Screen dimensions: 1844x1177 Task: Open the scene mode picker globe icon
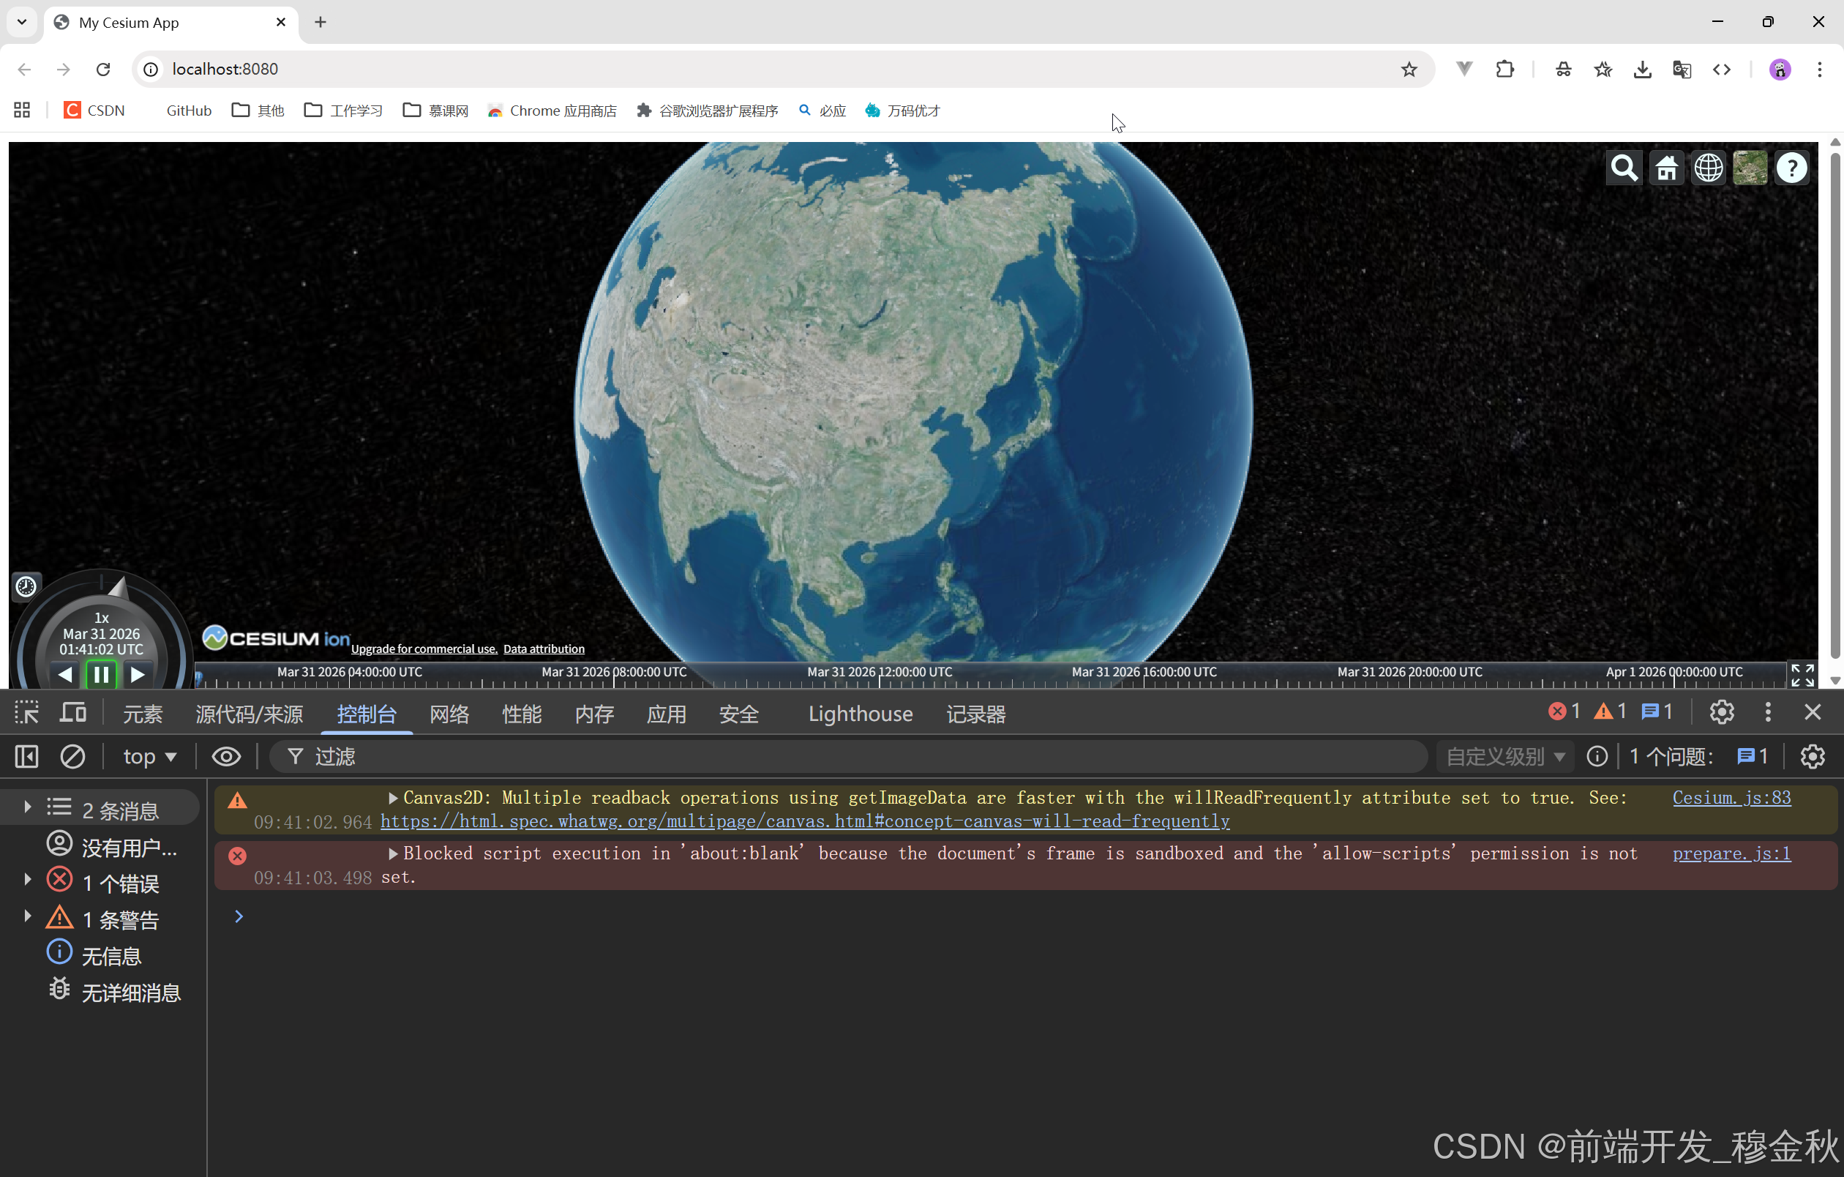[1708, 168]
